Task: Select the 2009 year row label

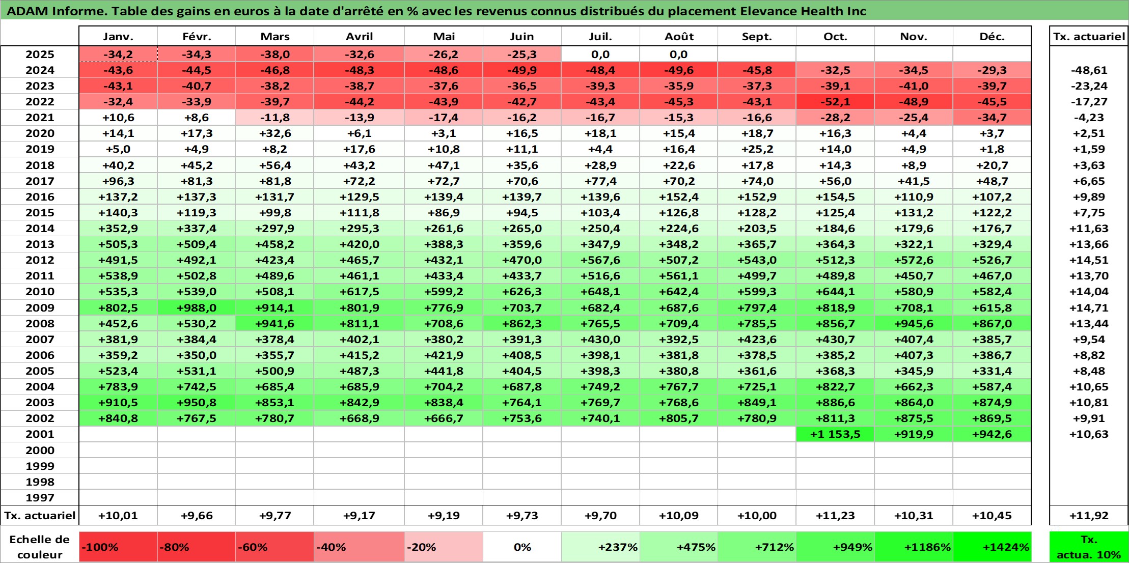Action: pyautogui.click(x=40, y=308)
